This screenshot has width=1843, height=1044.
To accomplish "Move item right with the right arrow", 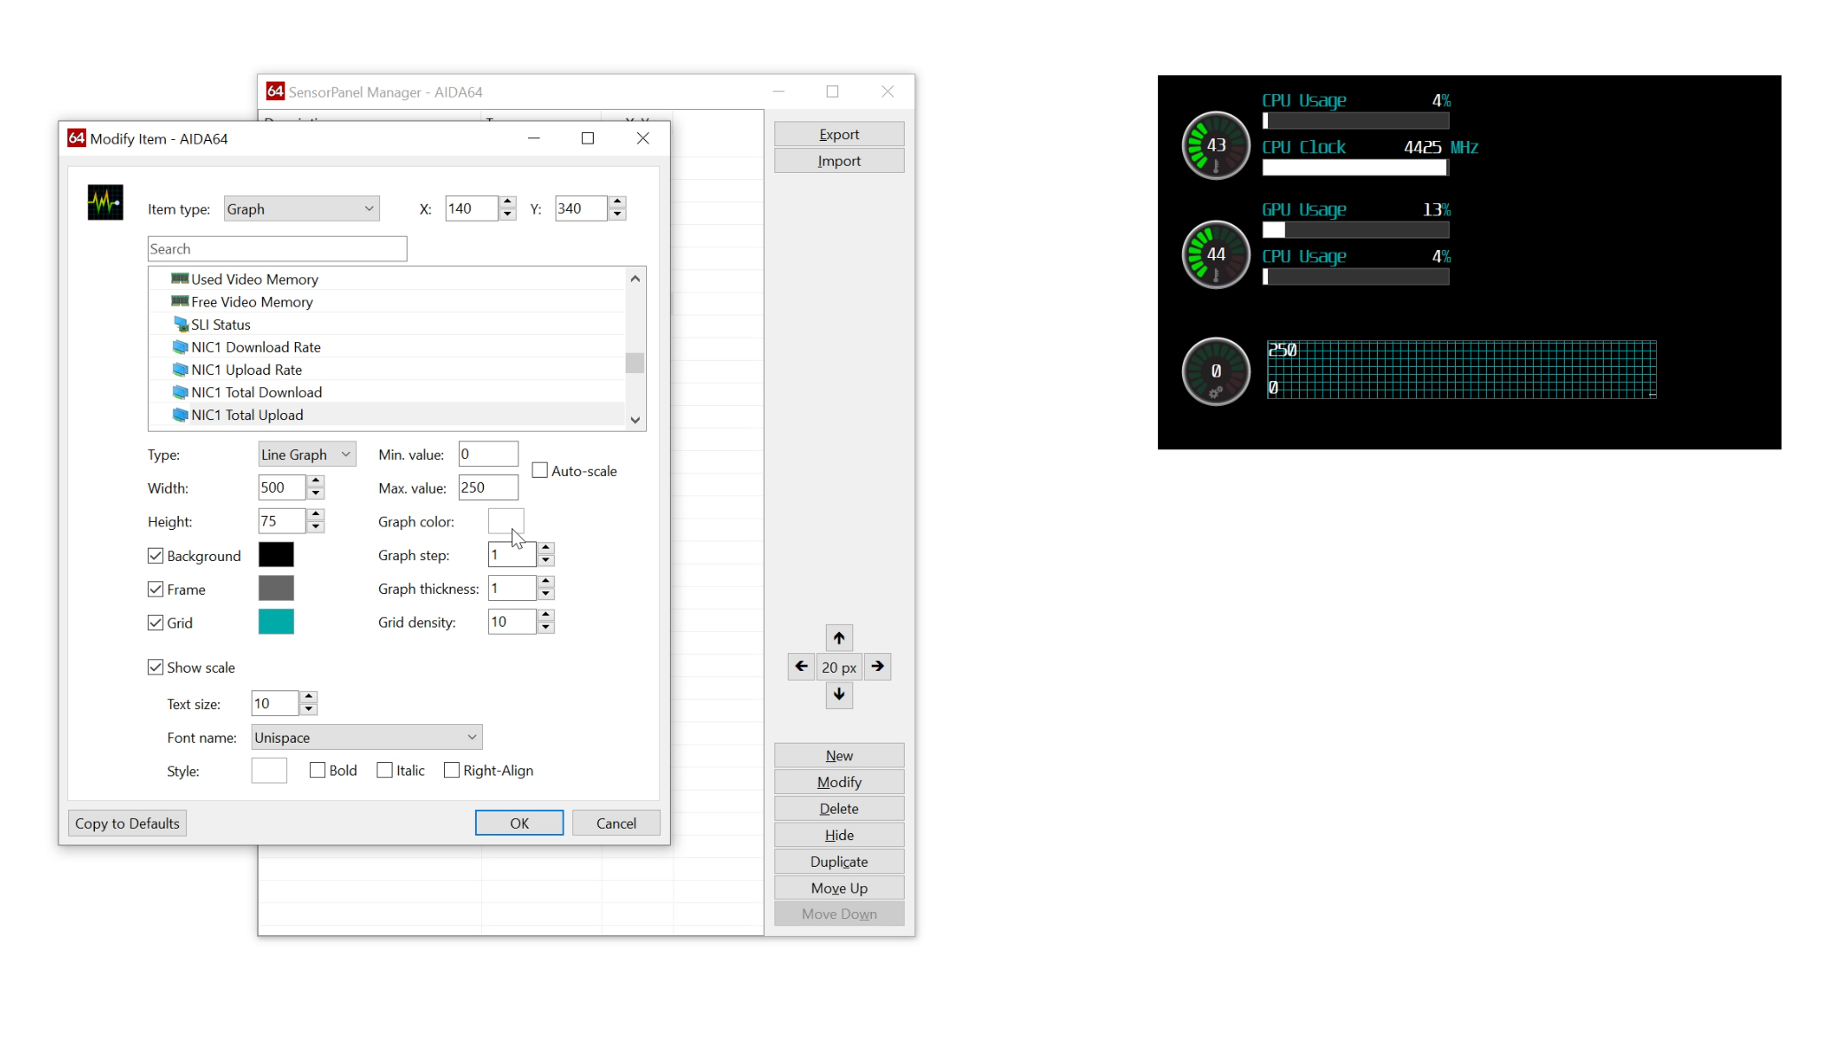I will coord(877,666).
